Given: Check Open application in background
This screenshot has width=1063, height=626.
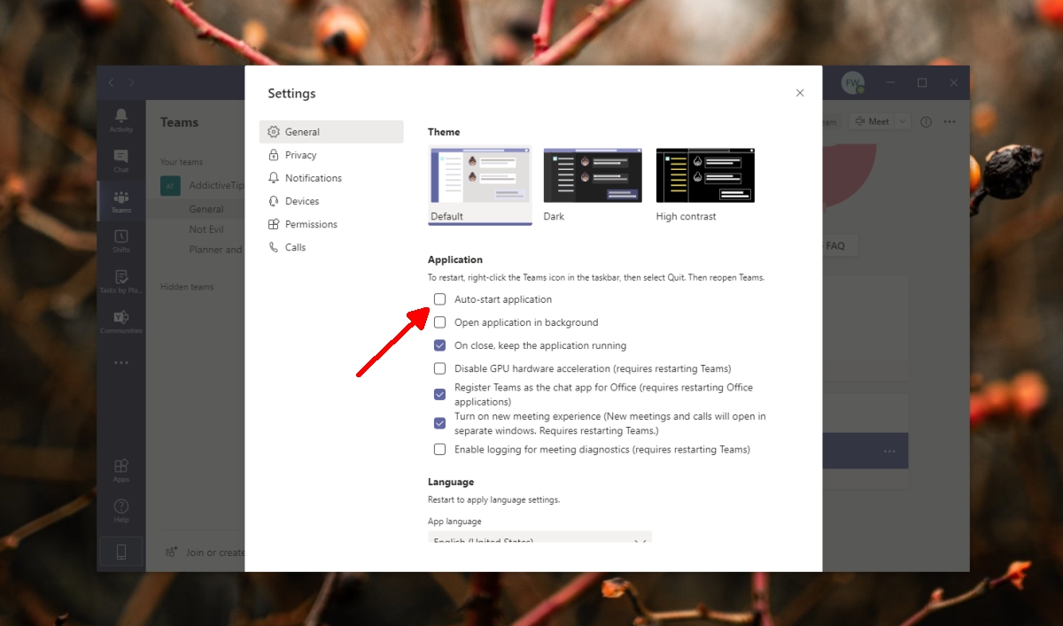Looking at the screenshot, I should (439, 322).
